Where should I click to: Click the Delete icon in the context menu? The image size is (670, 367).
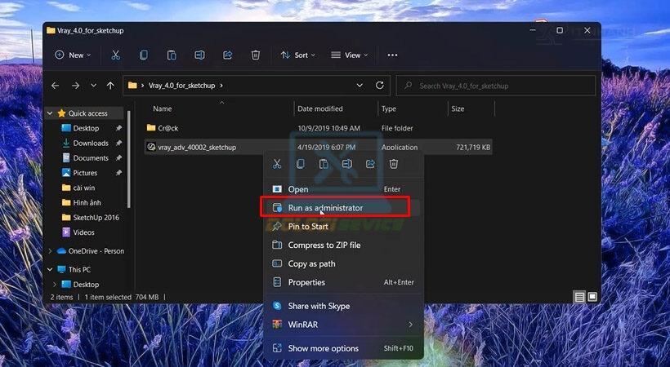tap(394, 164)
